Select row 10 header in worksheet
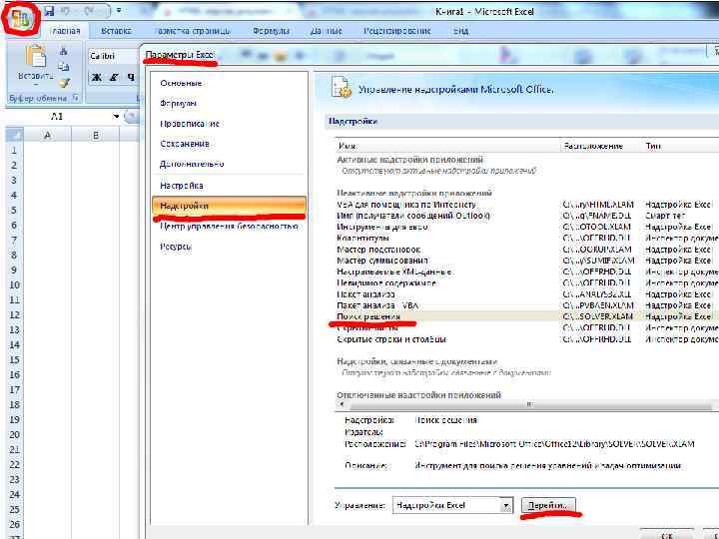The width and height of the screenshot is (719, 539). click(x=14, y=284)
